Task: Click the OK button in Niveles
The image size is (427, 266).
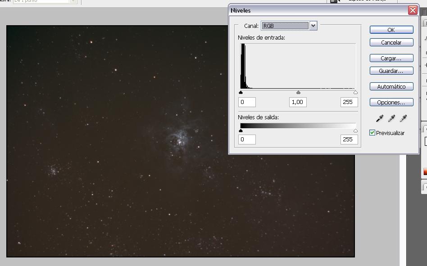Action: click(391, 30)
